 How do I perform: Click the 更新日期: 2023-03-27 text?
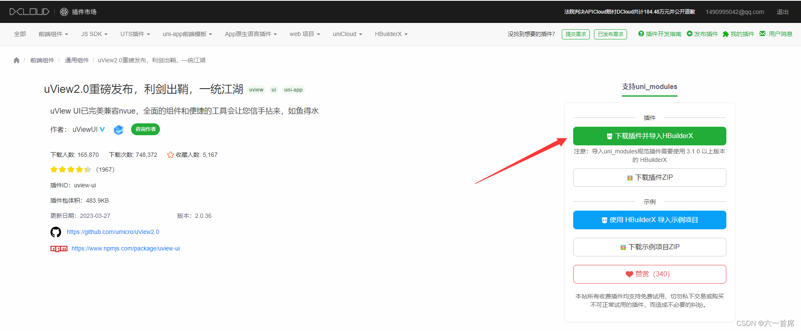coord(80,216)
